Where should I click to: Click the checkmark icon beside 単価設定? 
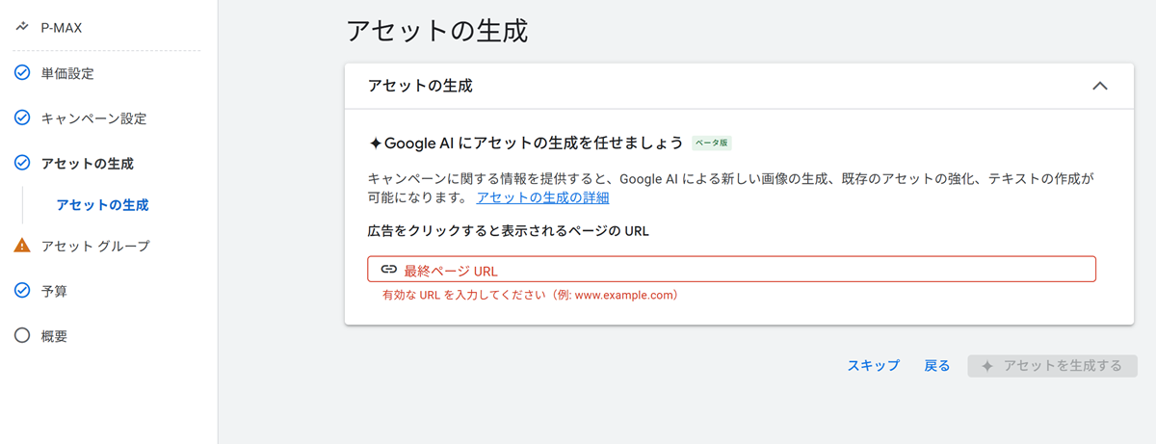point(22,73)
